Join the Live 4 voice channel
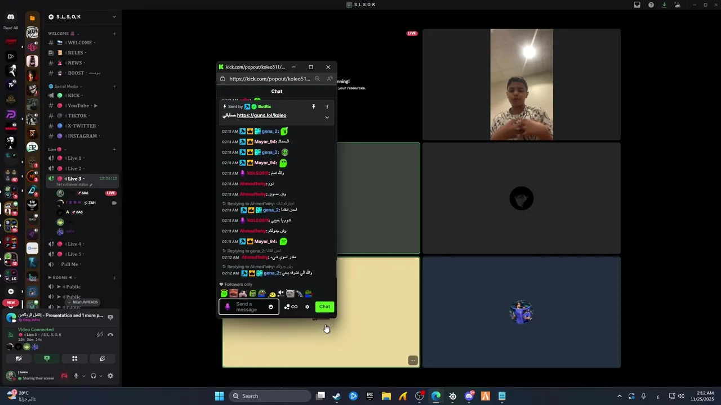This screenshot has height=405, width=721. coord(82,244)
